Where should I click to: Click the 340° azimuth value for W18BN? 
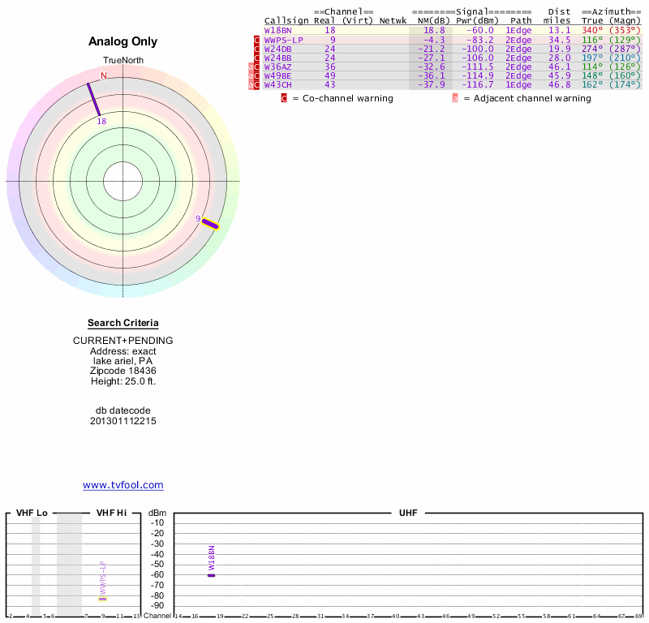[592, 30]
